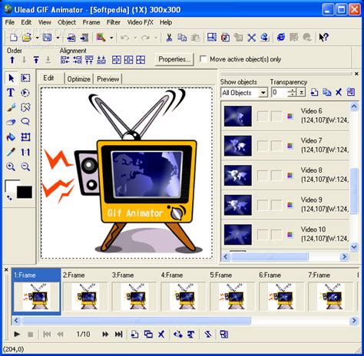The height and width of the screenshot is (356, 364).
Task: Enable Move active object(s) only checkbox
Action: point(203,59)
